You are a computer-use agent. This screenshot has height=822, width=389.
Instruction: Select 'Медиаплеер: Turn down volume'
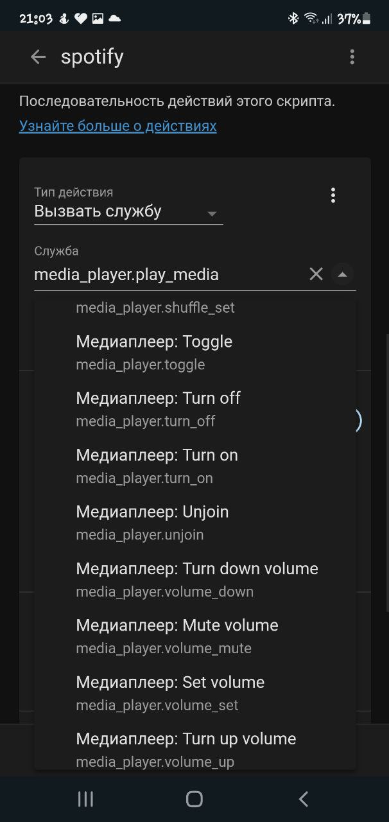coord(195,579)
